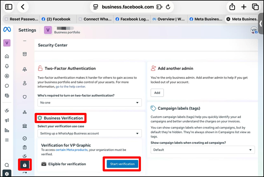
Task: Click the settings gear icon
Action: point(7,173)
